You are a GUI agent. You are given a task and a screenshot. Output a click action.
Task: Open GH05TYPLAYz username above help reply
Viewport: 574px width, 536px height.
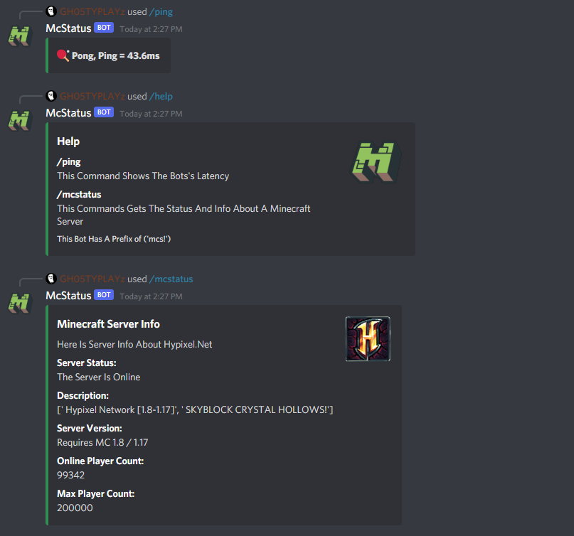[x=92, y=96]
